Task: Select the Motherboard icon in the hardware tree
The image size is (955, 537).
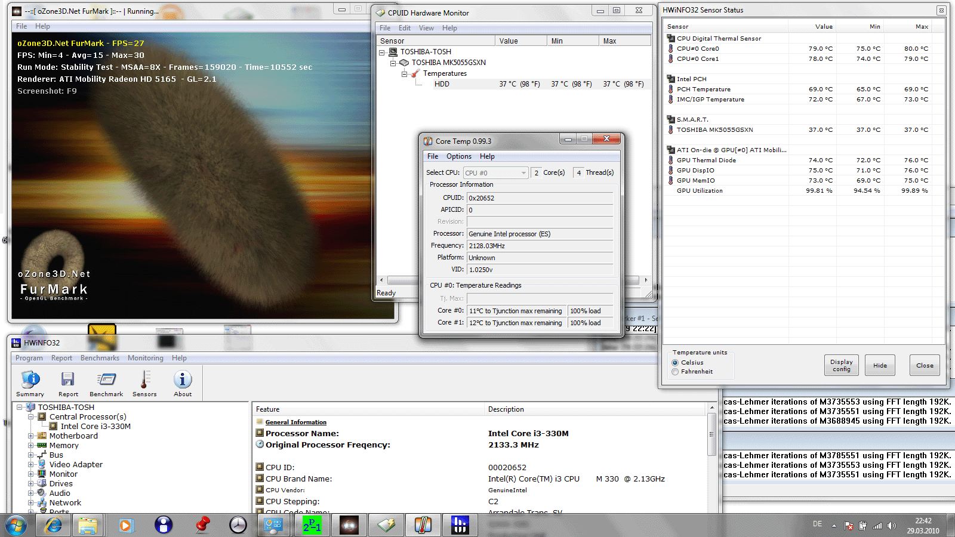Action: pyautogui.click(x=42, y=436)
